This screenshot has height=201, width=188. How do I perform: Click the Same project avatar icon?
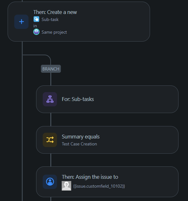[36, 32]
